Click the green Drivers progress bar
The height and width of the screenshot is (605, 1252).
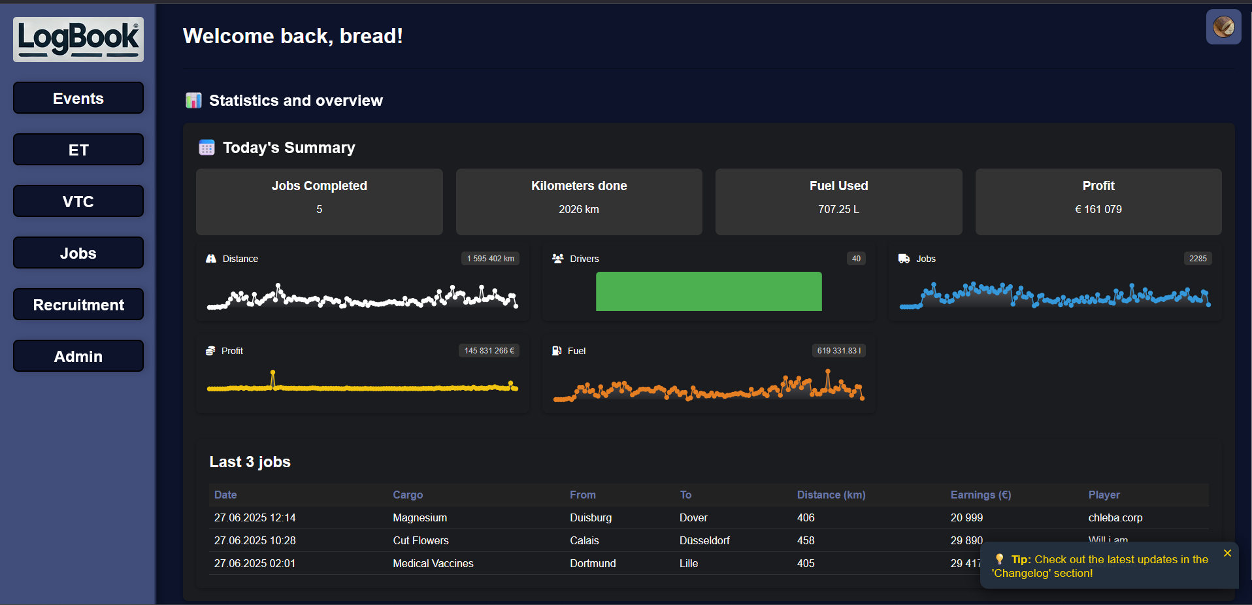(708, 291)
